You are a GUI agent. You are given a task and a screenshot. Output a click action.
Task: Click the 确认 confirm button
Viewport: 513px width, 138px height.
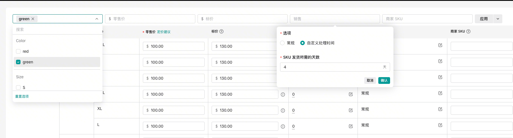(x=384, y=81)
